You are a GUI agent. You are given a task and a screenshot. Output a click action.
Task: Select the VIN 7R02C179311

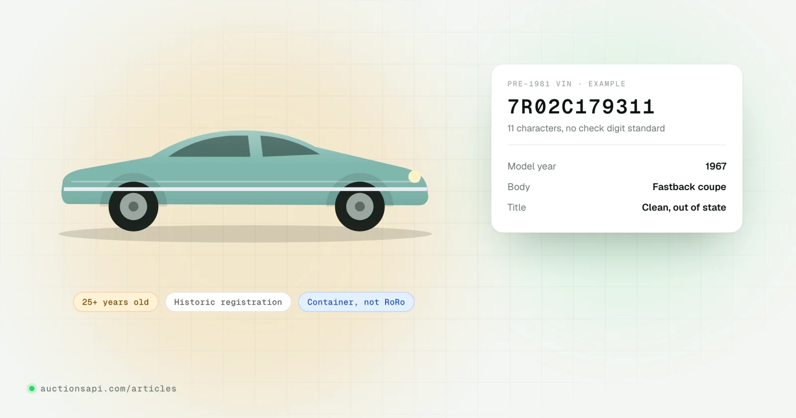click(581, 107)
